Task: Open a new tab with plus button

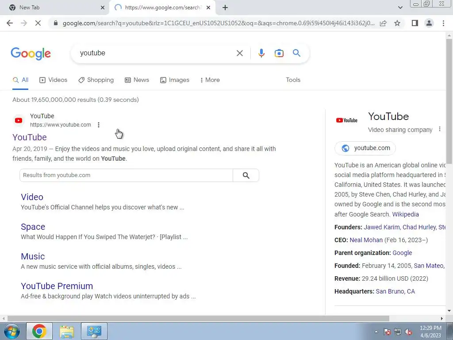Action: 225,8
